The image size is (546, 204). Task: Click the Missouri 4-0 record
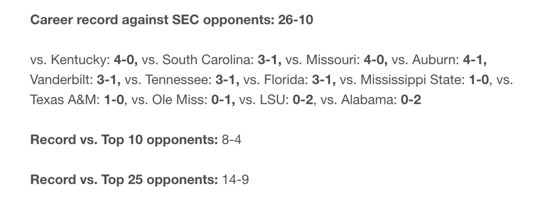pyautogui.click(x=376, y=60)
